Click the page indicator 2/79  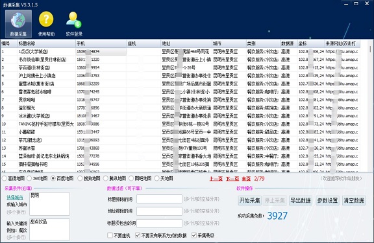pyautogui.click(x=259, y=178)
